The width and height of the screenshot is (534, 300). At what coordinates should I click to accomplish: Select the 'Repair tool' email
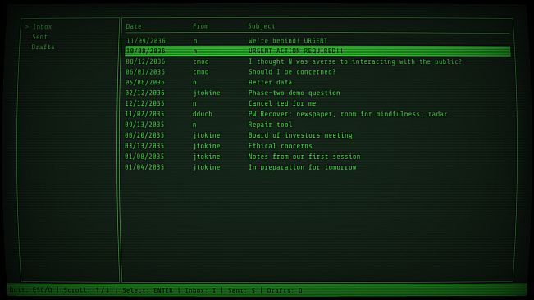(317, 125)
